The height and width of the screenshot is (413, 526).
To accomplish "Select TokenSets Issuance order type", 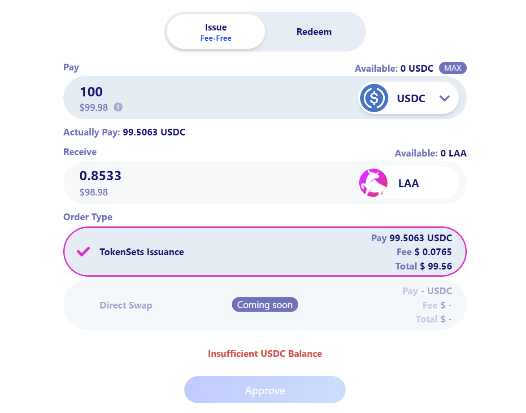I will tap(265, 252).
